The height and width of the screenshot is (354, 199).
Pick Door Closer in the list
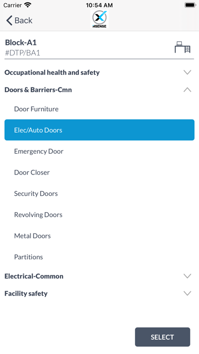tap(99, 172)
